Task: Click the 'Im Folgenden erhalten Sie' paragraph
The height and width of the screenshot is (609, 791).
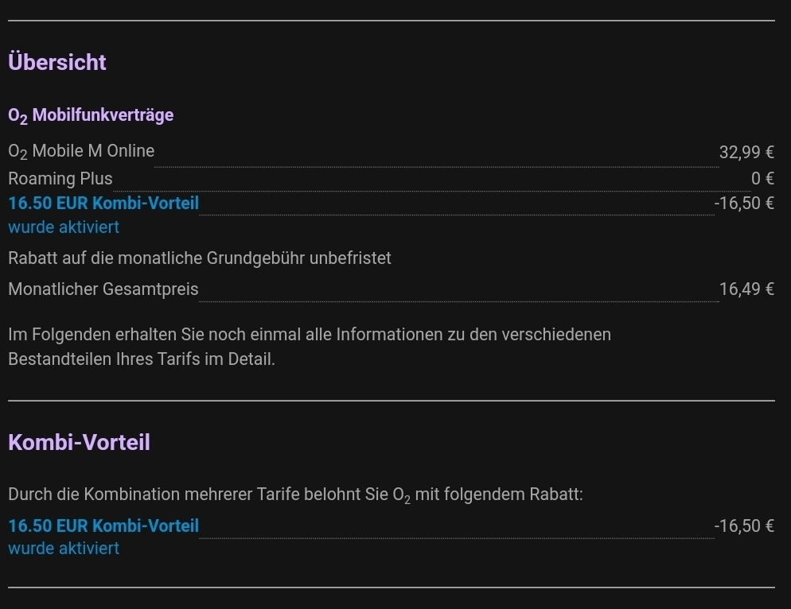Action: pos(310,347)
